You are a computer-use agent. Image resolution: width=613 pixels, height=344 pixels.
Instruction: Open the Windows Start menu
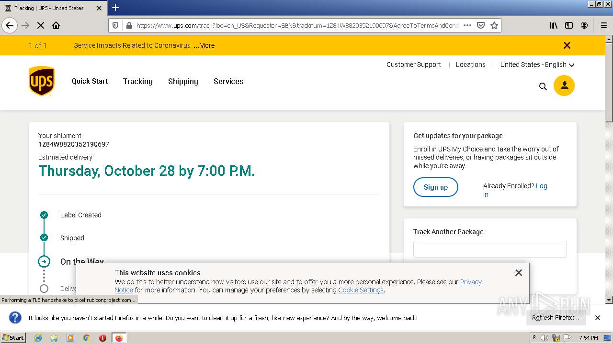[13, 338]
